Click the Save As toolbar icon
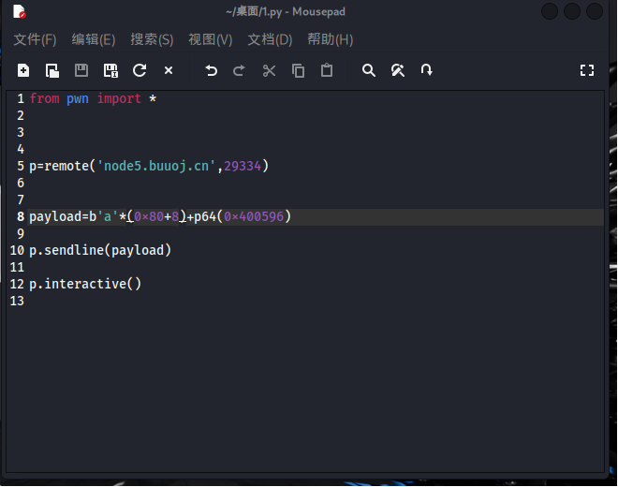618x487 pixels. click(110, 70)
